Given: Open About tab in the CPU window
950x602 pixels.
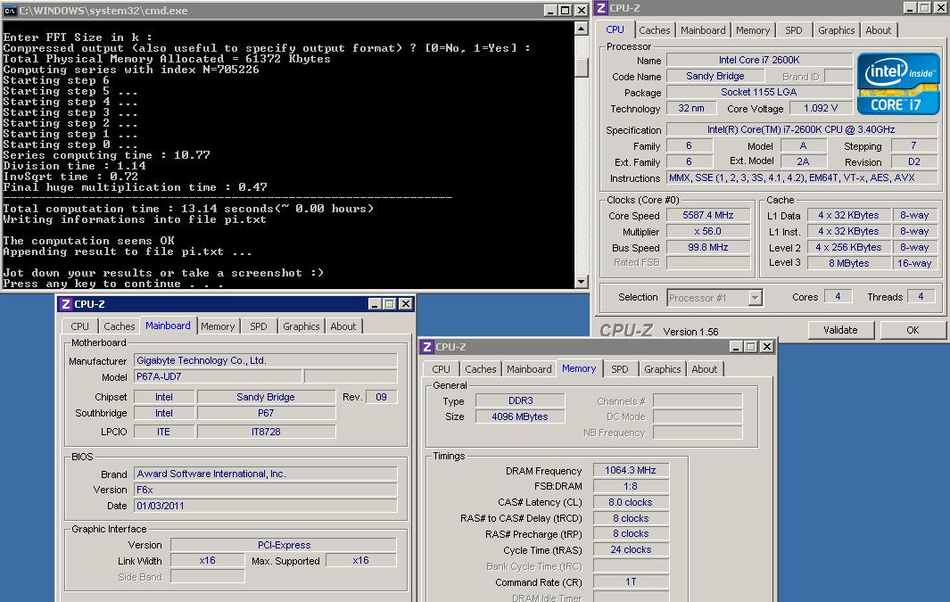Looking at the screenshot, I should [878, 30].
